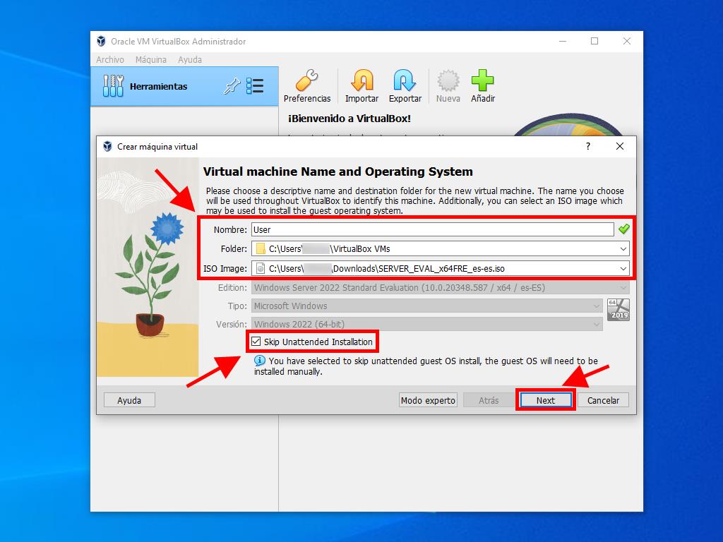723x542 pixels.
Task: Click the Nueva machine icon
Action: click(448, 81)
